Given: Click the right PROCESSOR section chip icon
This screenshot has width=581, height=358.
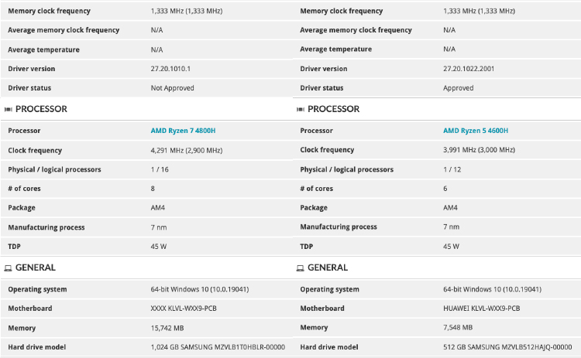Looking at the screenshot, I should 301,109.
